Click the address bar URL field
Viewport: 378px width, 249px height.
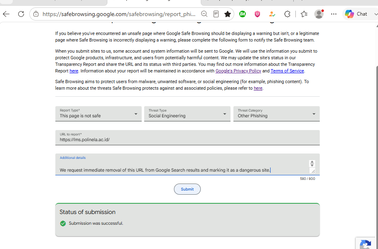pyautogui.click(x=119, y=14)
